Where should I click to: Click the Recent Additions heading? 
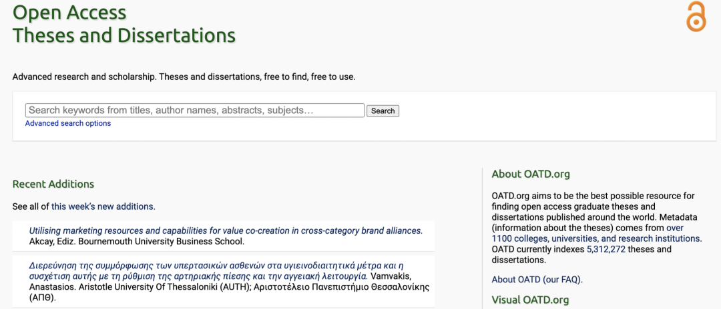53,184
